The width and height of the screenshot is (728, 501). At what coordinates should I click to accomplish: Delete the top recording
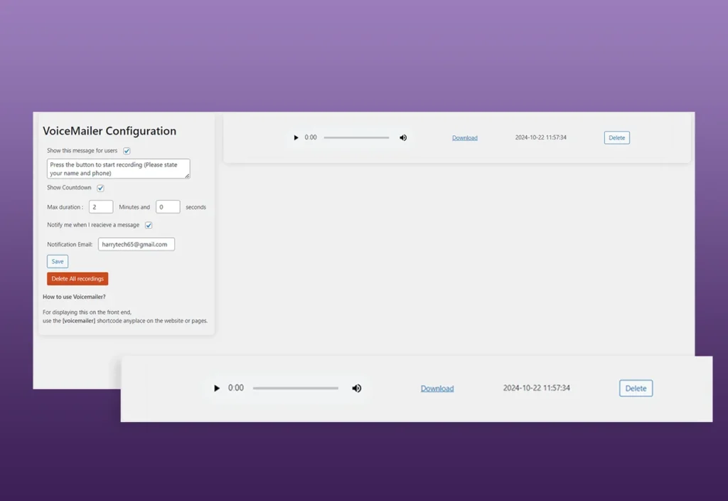click(x=616, y=137)
